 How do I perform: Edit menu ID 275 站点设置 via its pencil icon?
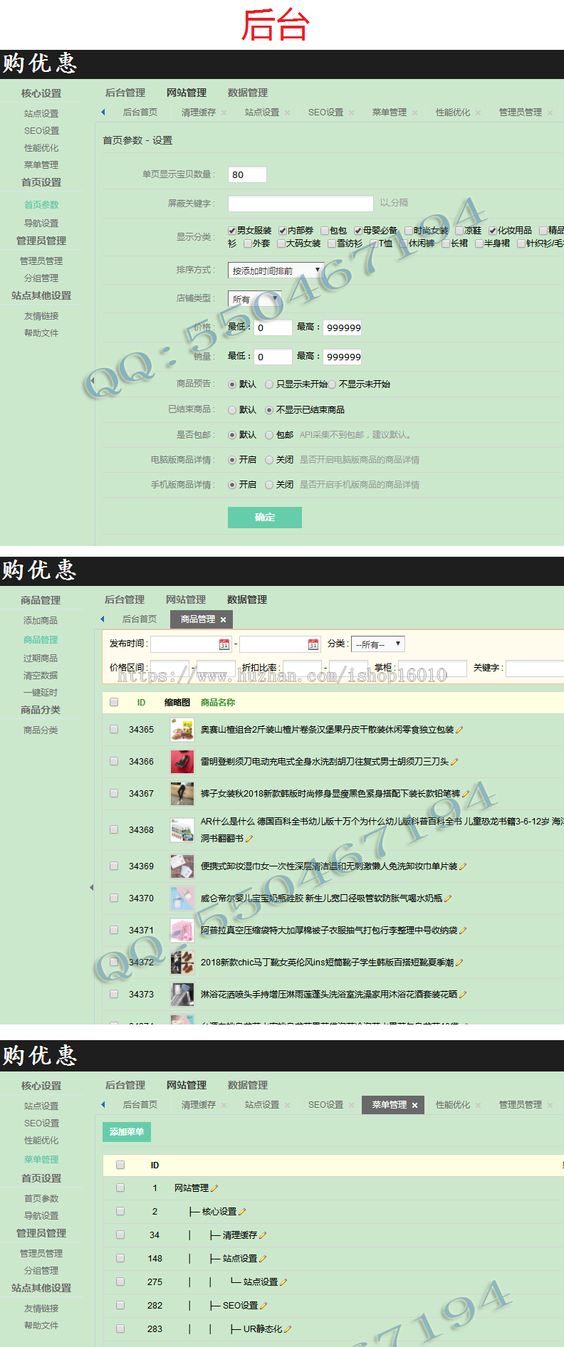click(283, 1282)
